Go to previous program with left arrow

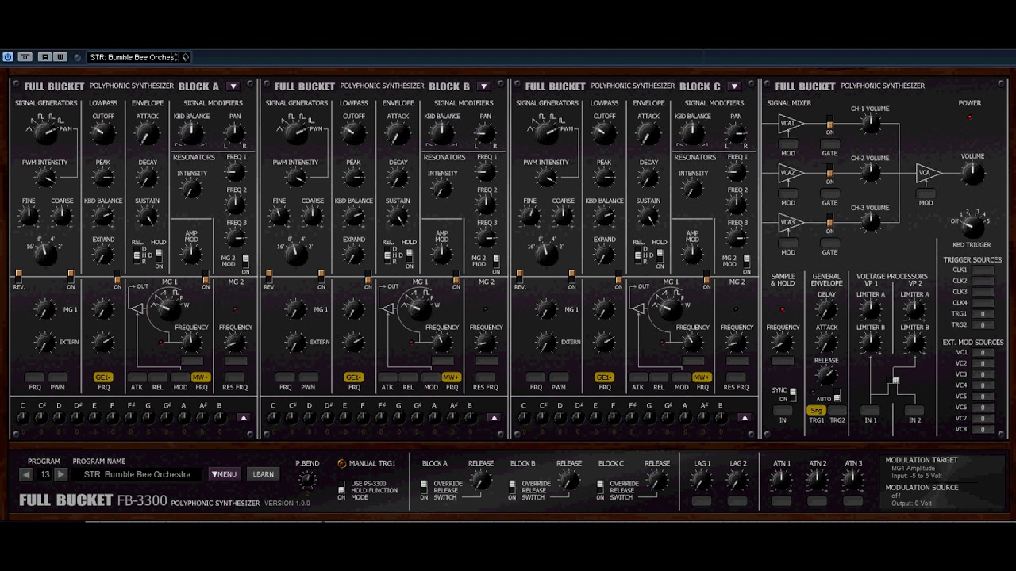26,474
